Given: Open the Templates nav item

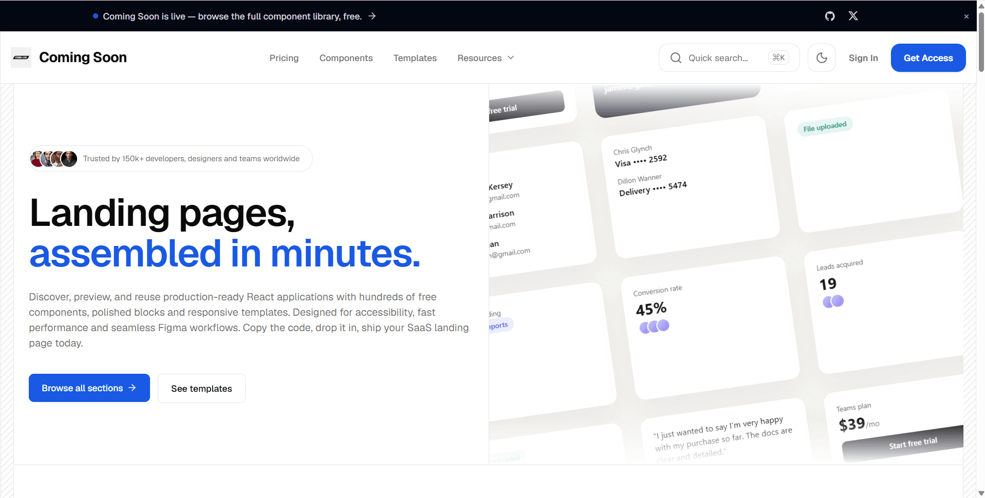Looking at the screenshot, I should click(415, 58).
